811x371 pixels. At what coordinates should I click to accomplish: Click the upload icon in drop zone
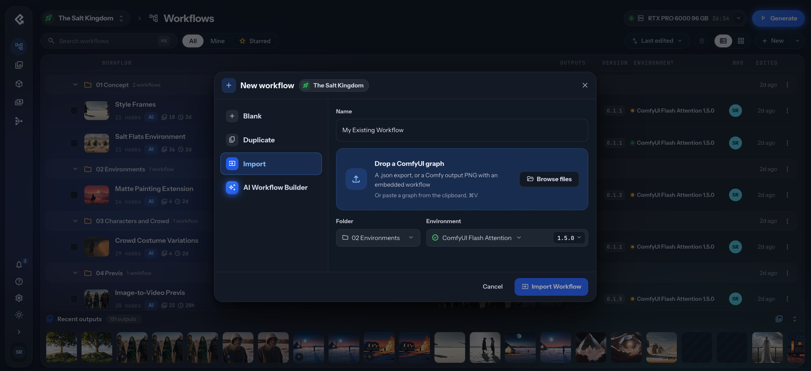pos(356,179)
